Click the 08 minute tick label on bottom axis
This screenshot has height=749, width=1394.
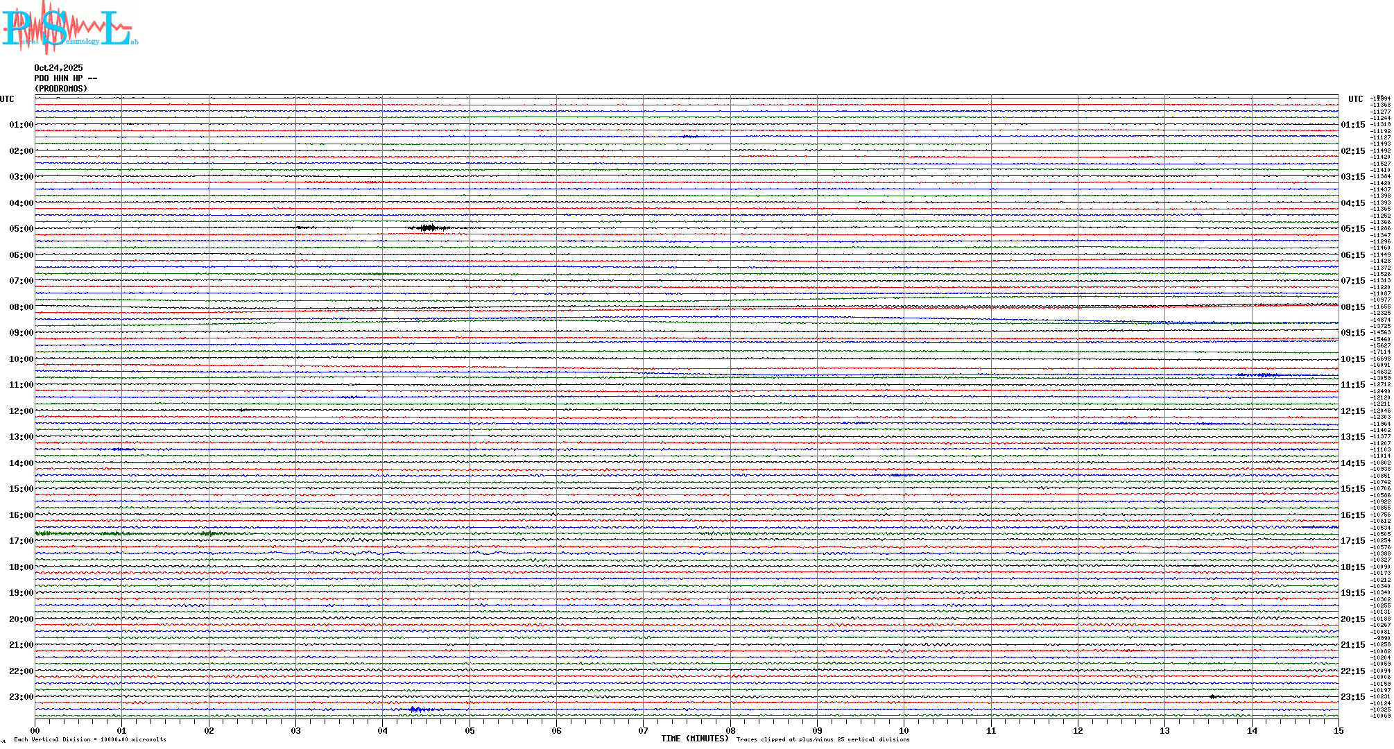coord(730,730)
